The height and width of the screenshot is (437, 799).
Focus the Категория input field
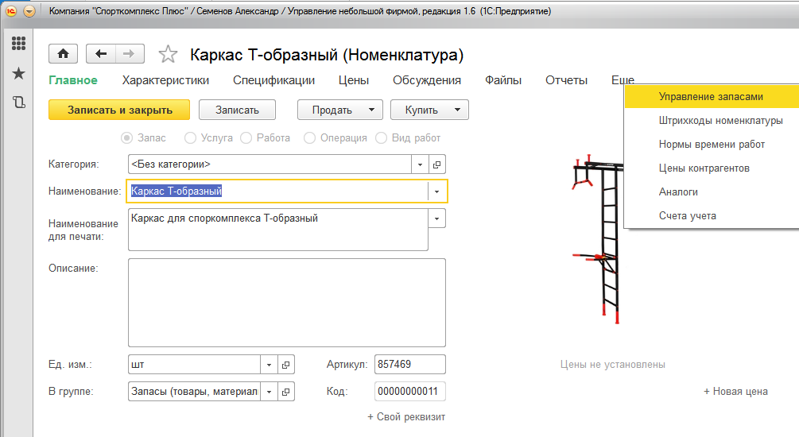point(270,164)
